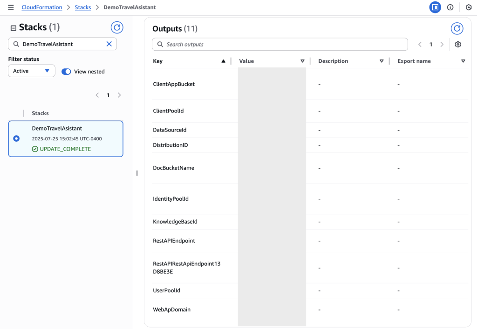Refresh the Stacks list
The width and height of the screenshot is (477, 329).
pos(117,27)
